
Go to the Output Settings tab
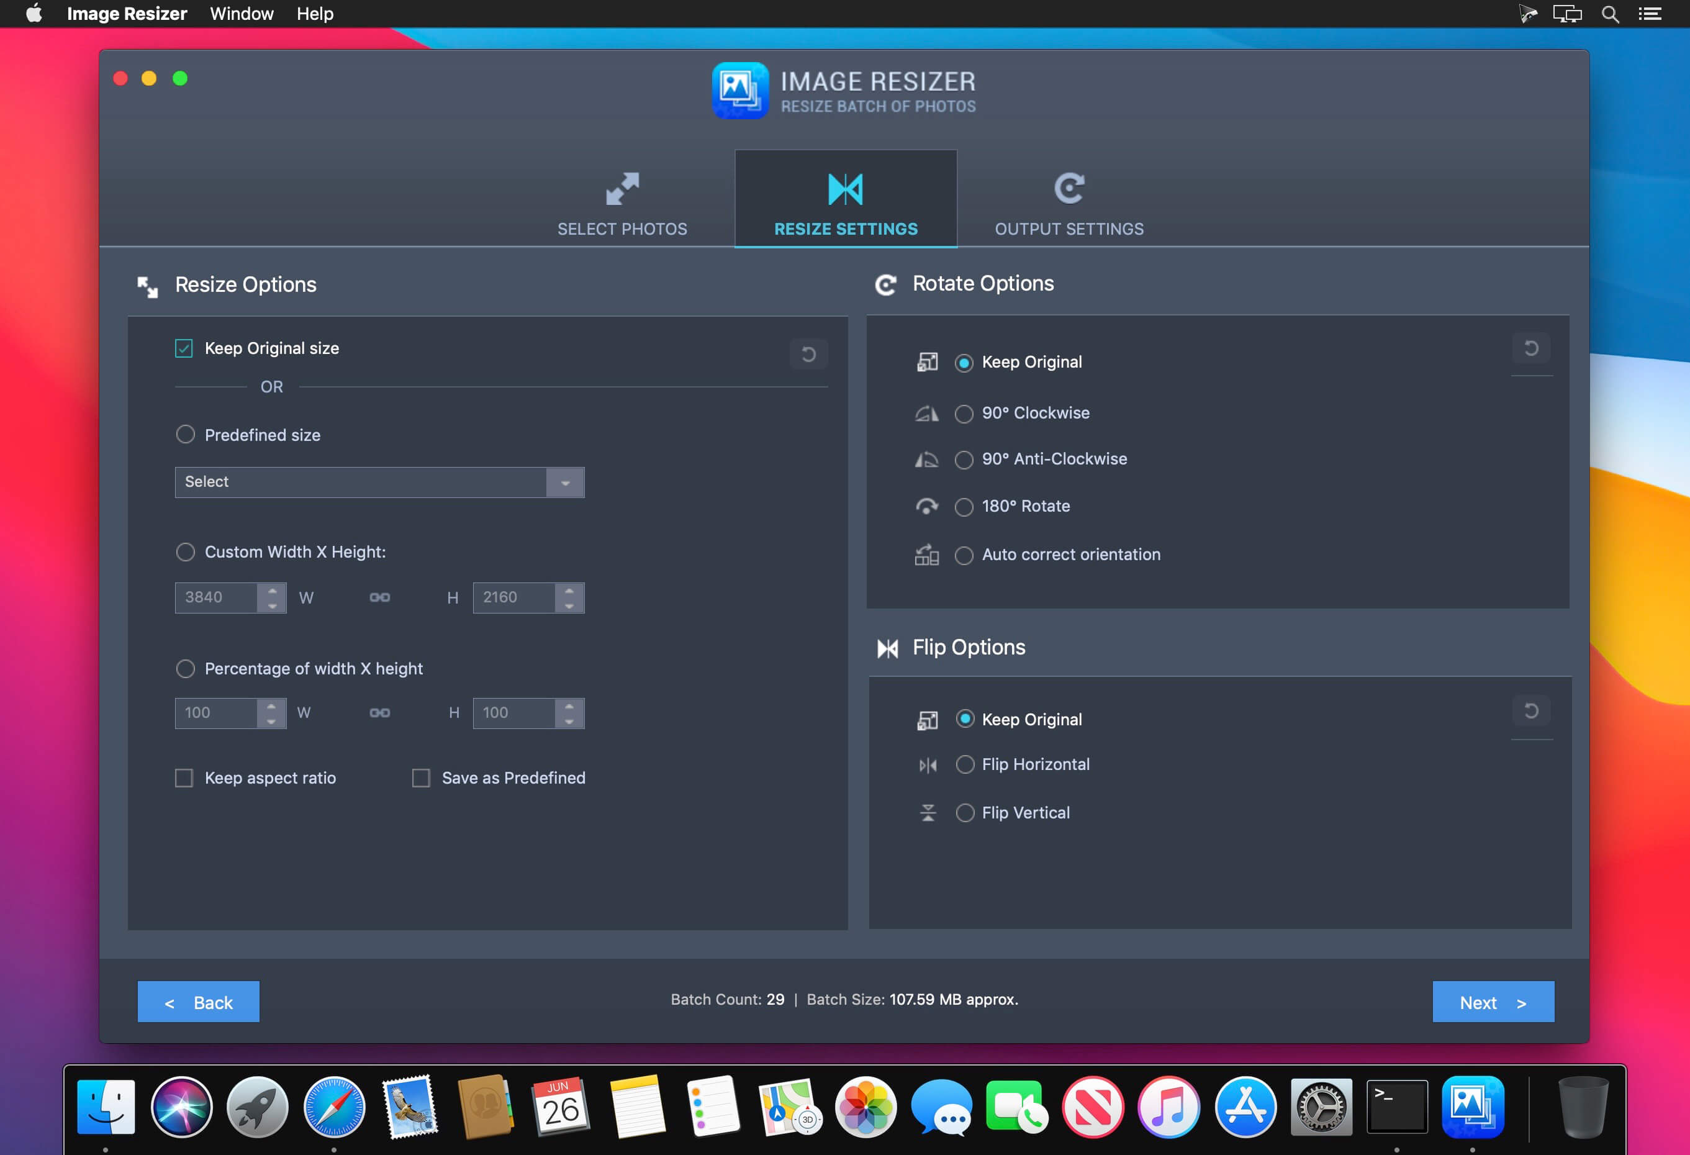coord(1069,204)
